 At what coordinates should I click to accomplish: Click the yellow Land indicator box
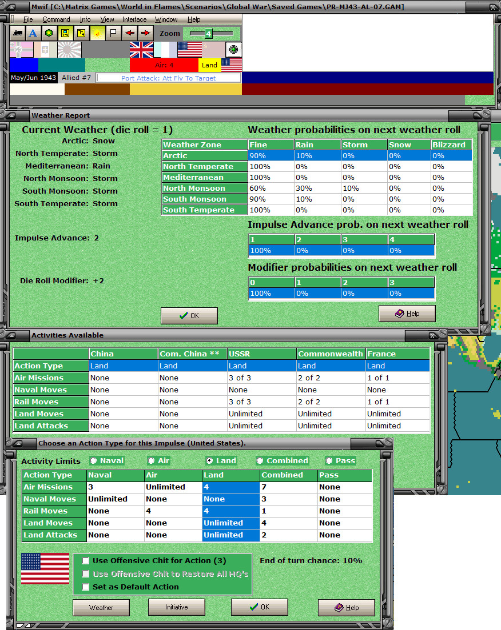210,65
